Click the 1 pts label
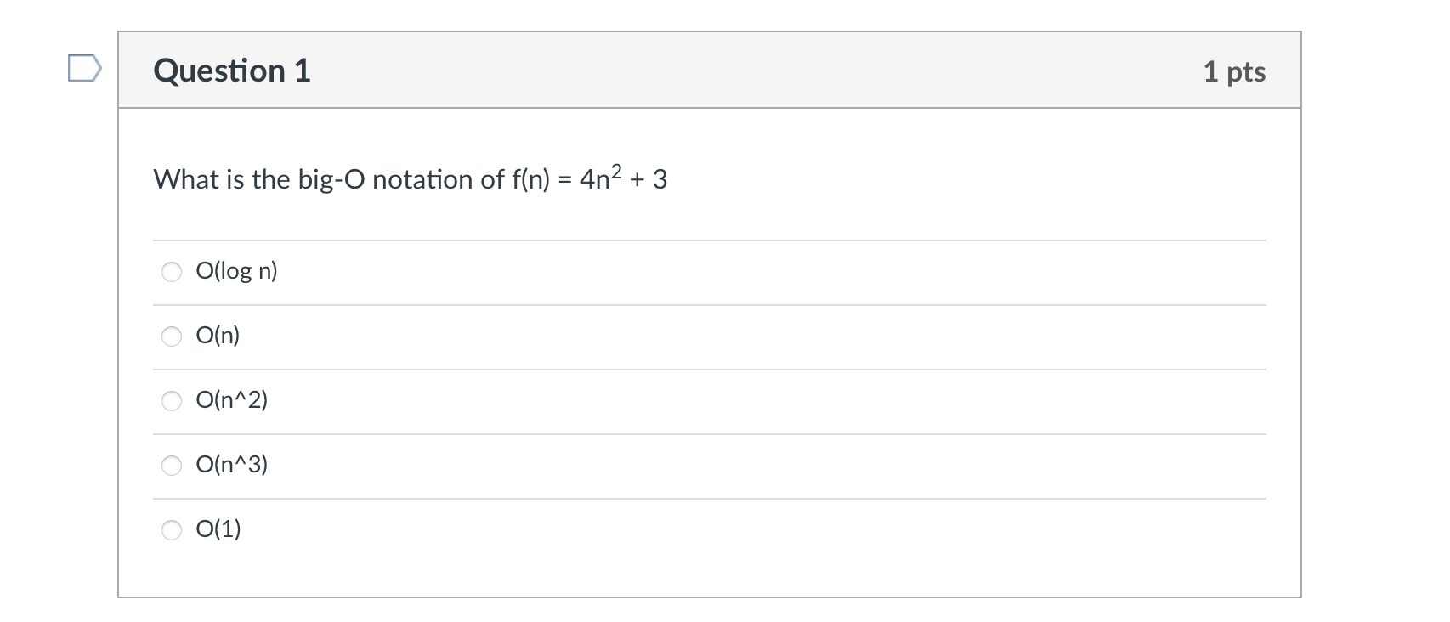 pos(1237,72)
